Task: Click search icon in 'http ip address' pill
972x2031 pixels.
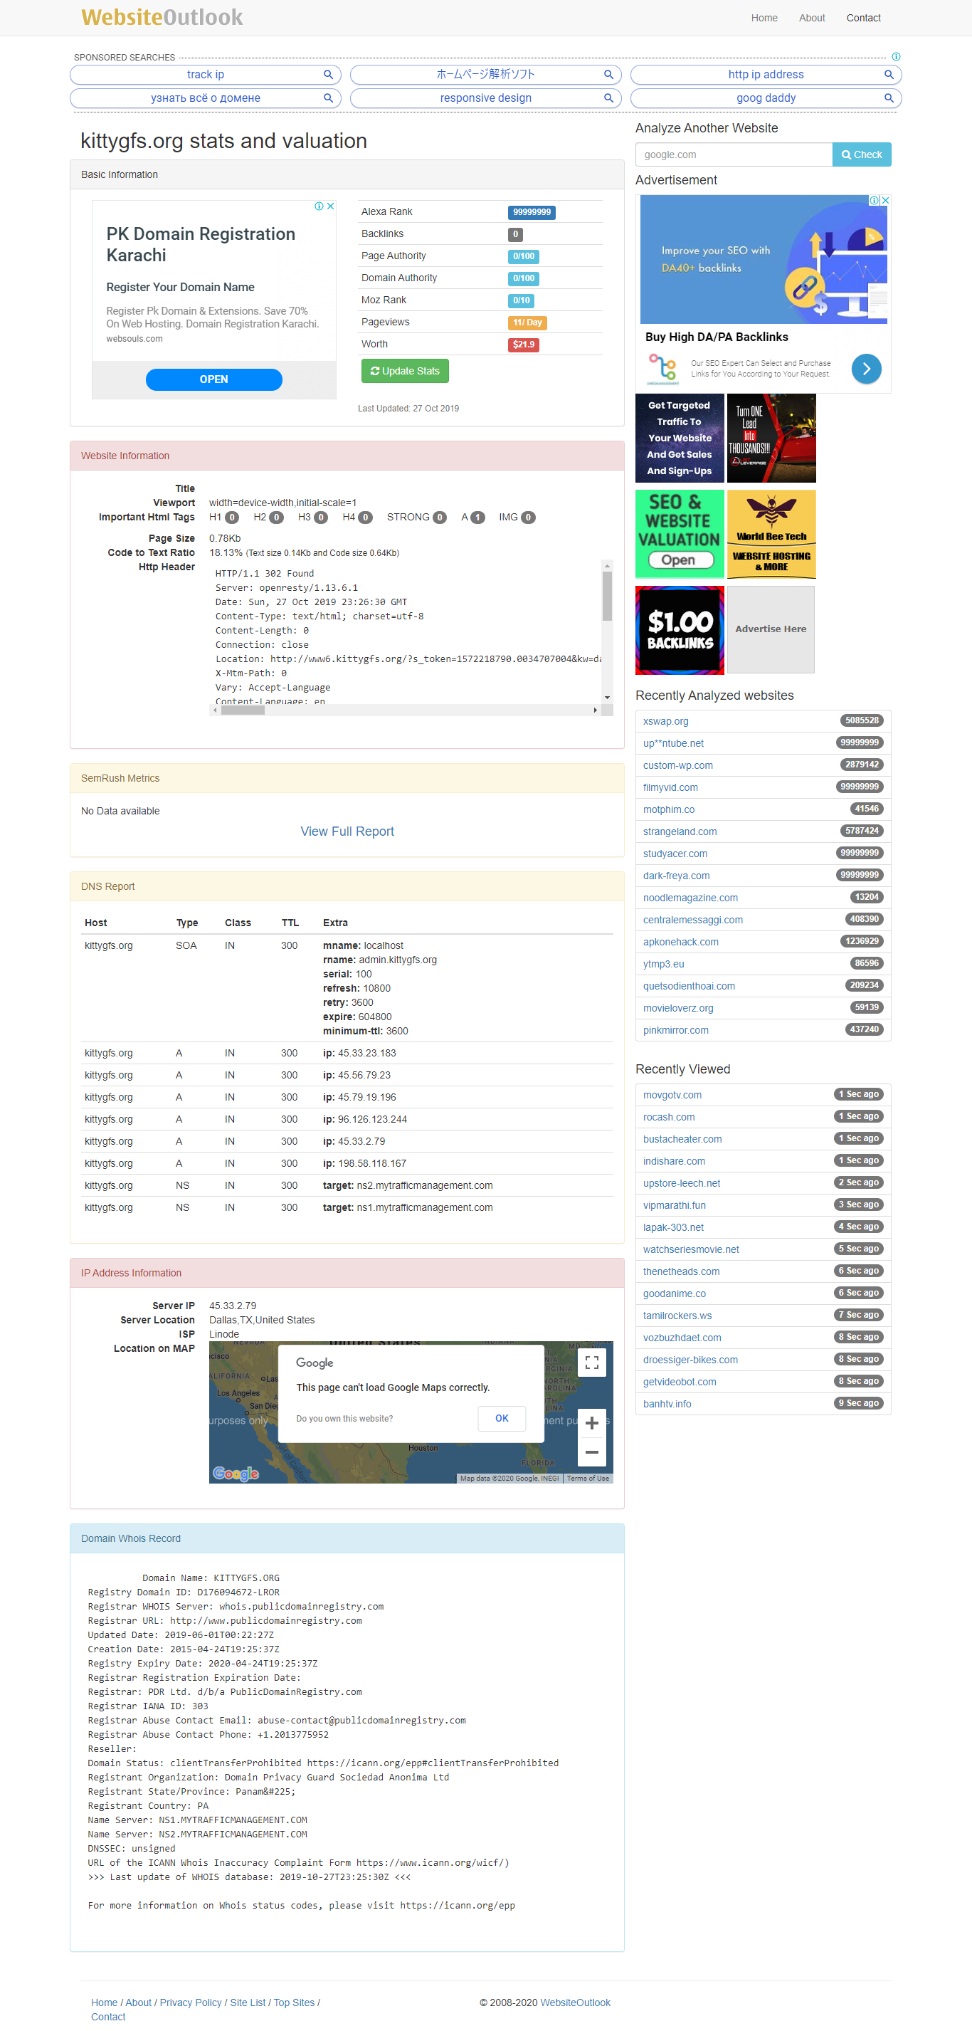Action: (x=889, y=74)
